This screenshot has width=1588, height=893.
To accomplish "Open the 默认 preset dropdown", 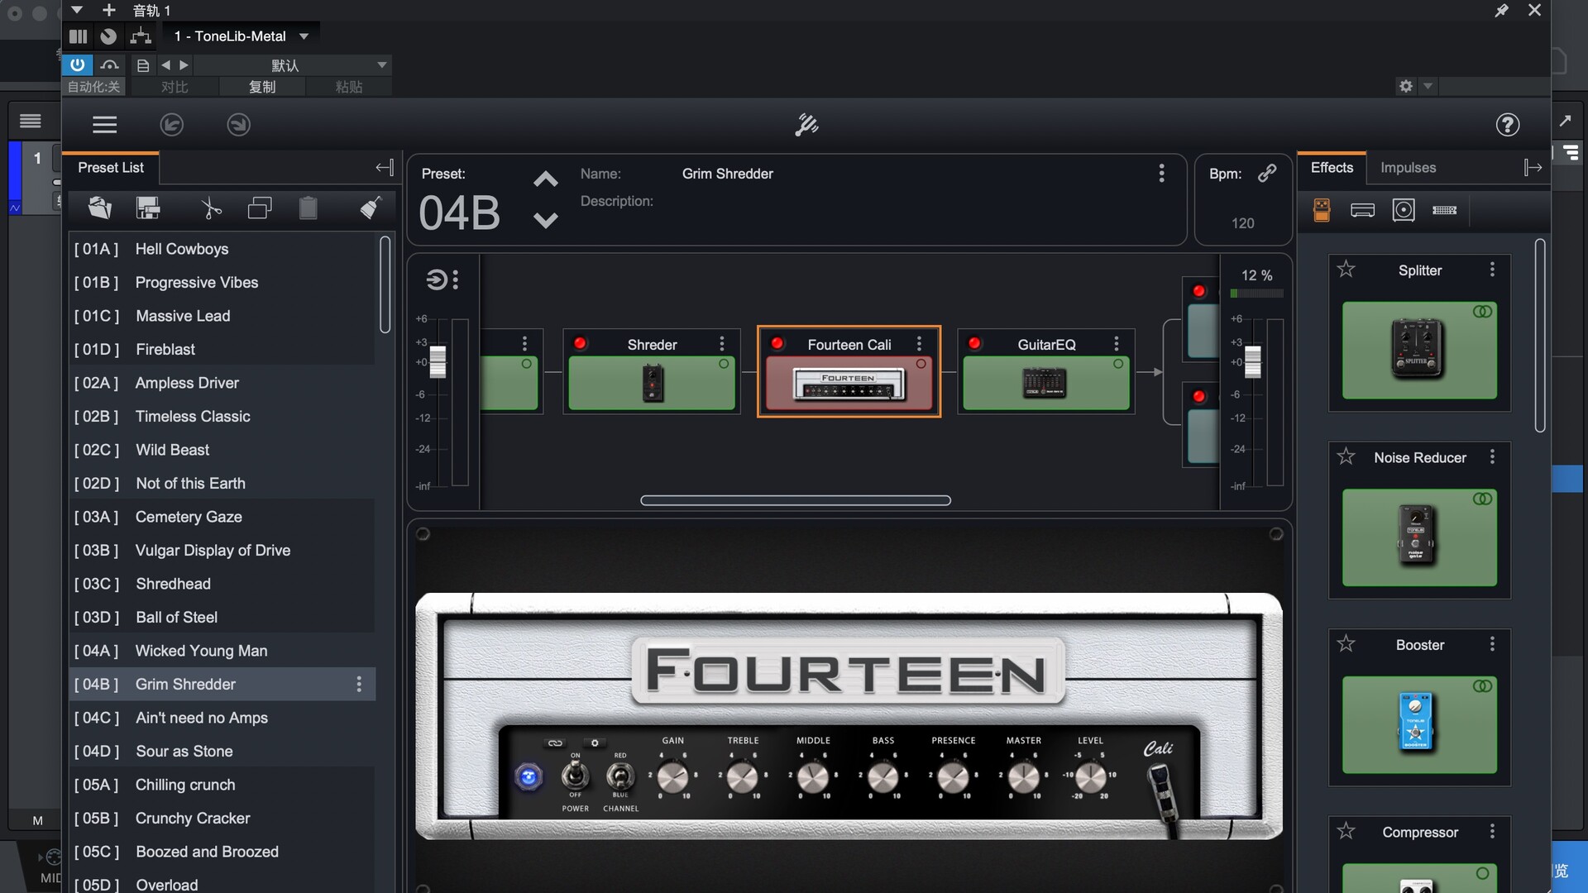I will pos(293,65).
